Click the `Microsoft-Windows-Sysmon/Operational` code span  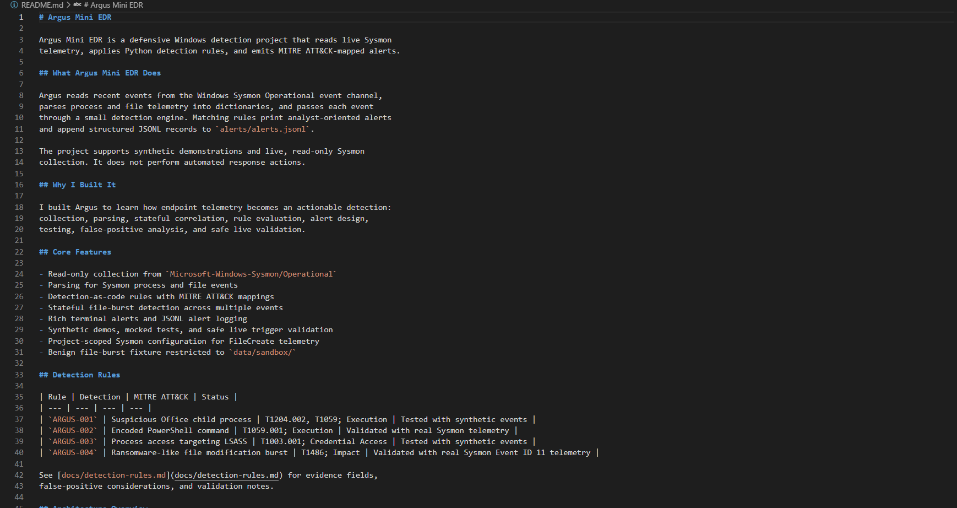pyautogui.click(x=251, y=274)
